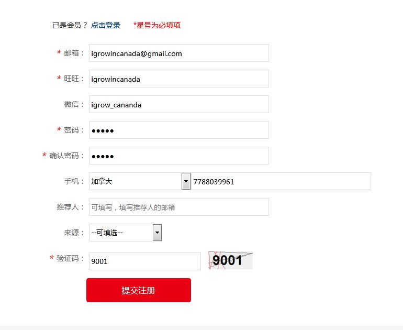
Task: Select the 旺旺 username input field
Action: pyautogui.click(x=179, y=79)
